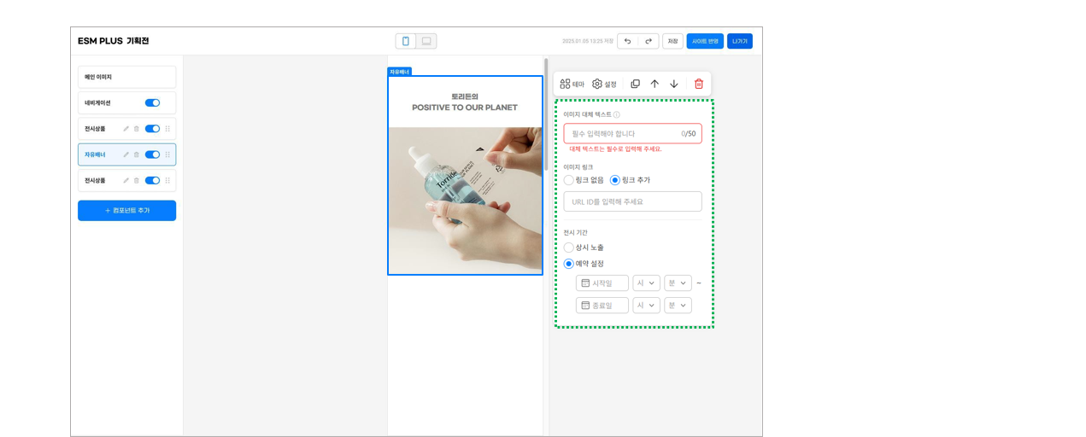Toggle the 네비게이션 switch
Image resolution: width=1086 pixels, height=437 pixels.
click(152, 102)
